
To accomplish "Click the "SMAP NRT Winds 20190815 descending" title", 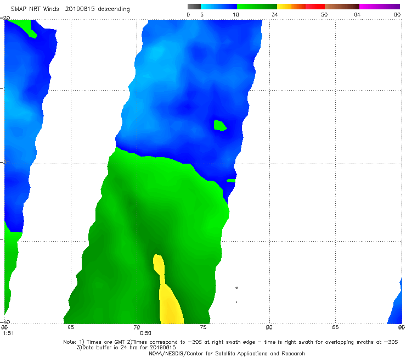I will tap(70, 9).
